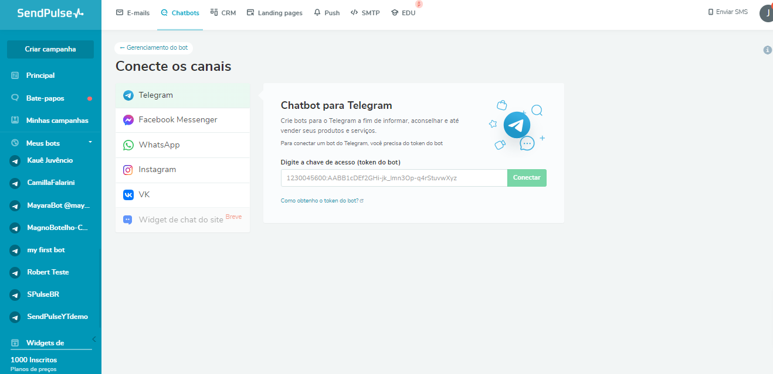Click the bot token input field
Screen dimensions: 773x374
[x=394, y=178]
